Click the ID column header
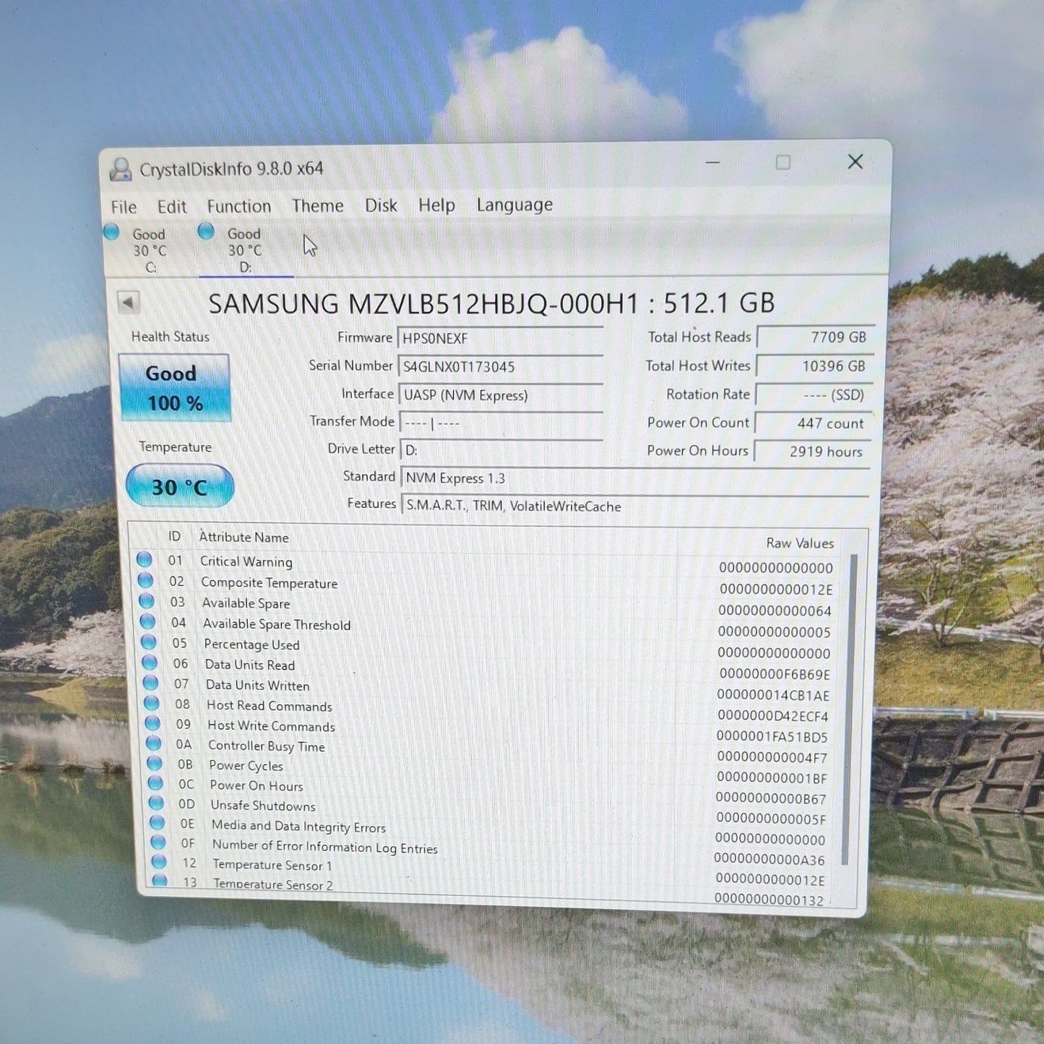Image resolution: width=1044 pixels, height=1044 pixels. (x=174, y=536)
